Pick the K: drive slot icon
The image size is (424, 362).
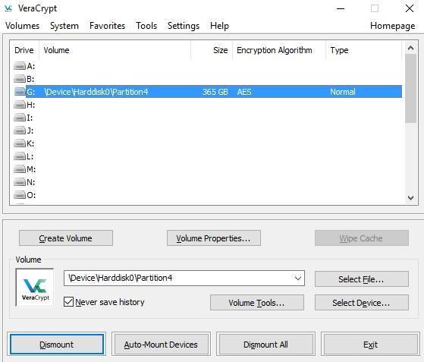coord(20,143)
